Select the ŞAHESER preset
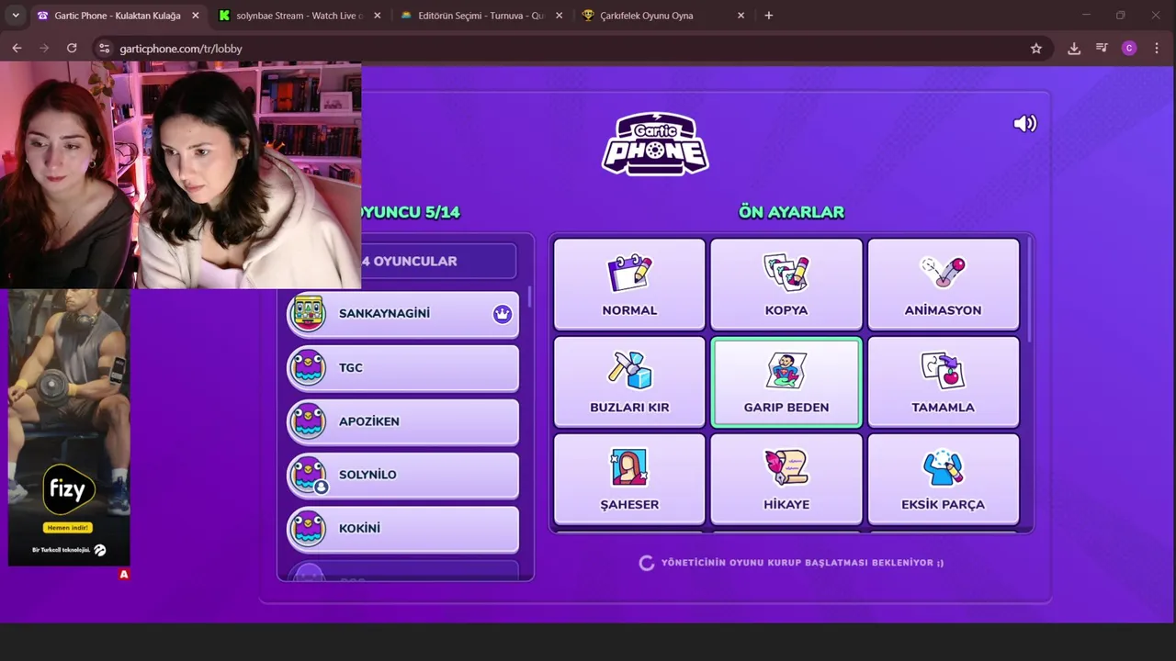The width and height of the screenshot is (1176, 661). [629, 478]
